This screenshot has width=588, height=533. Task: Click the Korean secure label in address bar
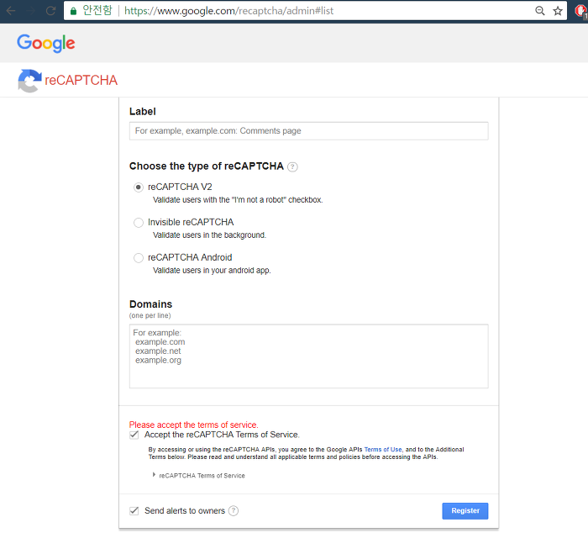[97, 11]
